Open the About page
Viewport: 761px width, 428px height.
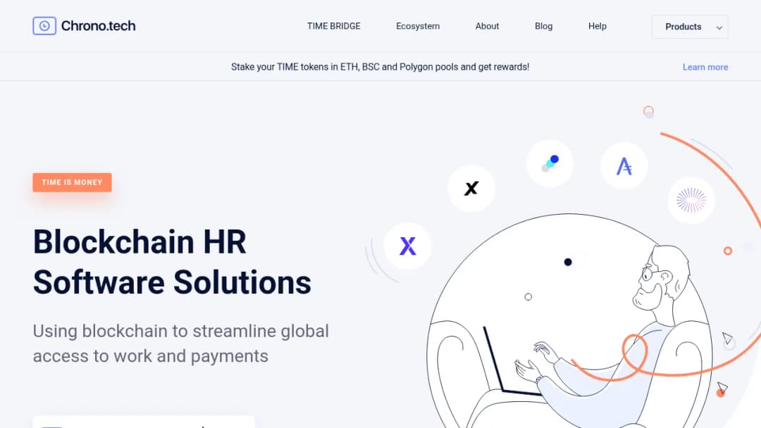[x=488, y=26]
